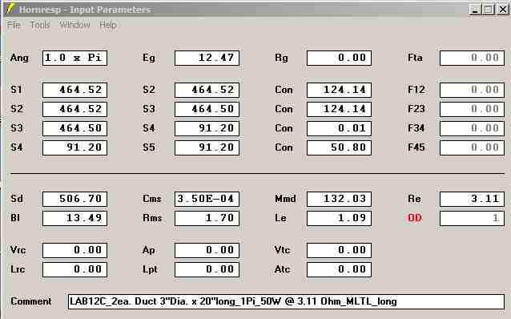Click the S2 field in the F23 row
Image resolution: width=511 pixels, height=319 pixels.
pos(75,109)
